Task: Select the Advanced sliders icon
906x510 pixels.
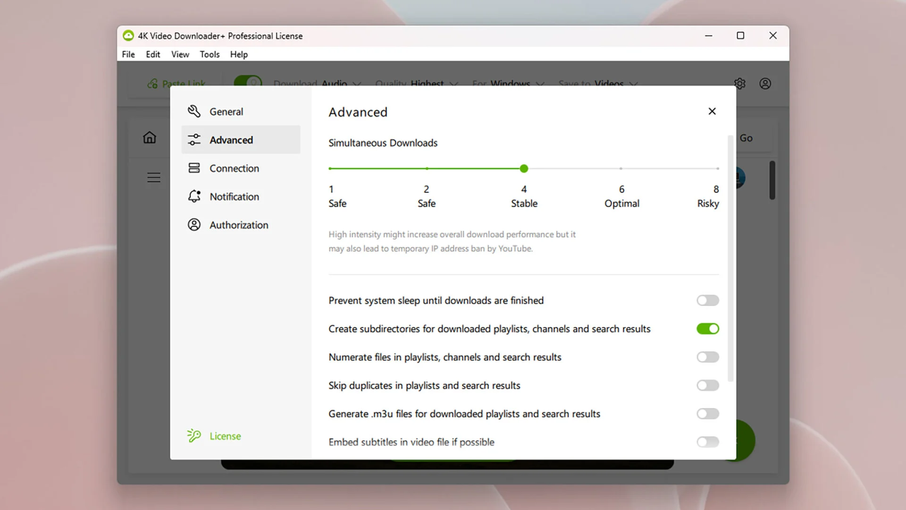Action: [x=194, y=140]
